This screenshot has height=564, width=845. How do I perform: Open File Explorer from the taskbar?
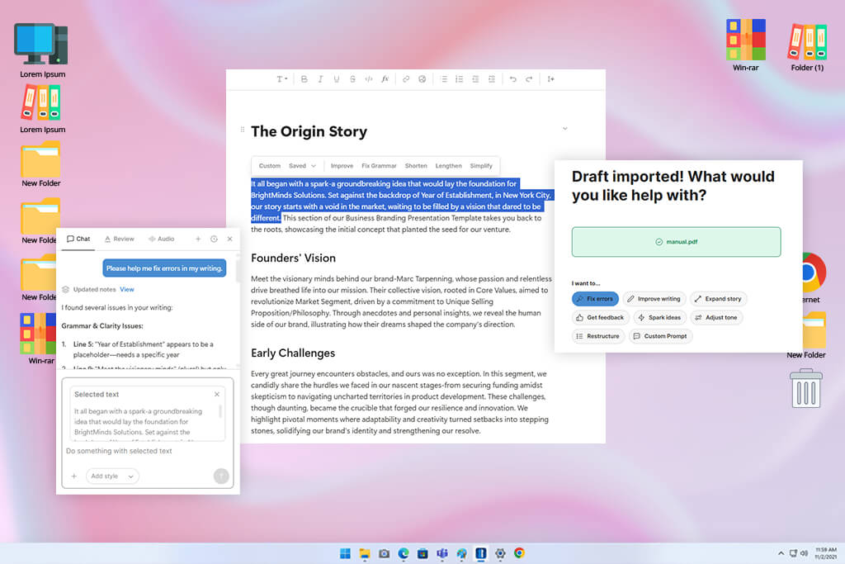pos(365,553)
